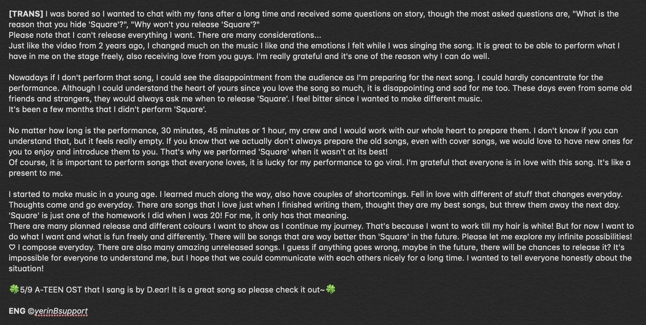Click 'Nowadays if I don't perform that song'

[81, 78]
